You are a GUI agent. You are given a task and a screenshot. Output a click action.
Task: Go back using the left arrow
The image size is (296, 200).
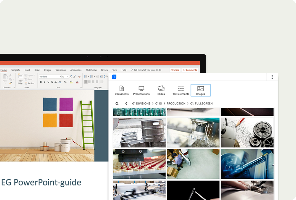126,104
